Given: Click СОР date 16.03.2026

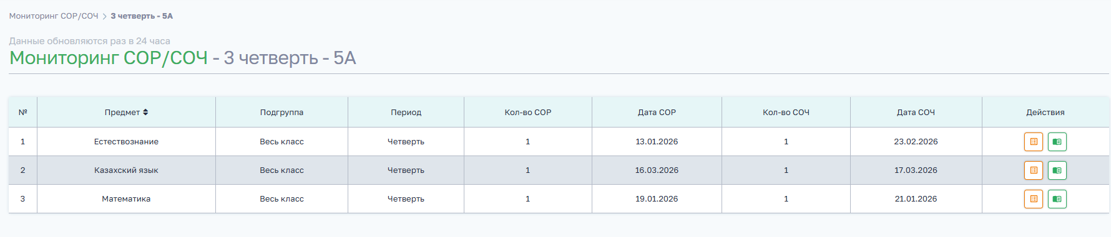Looking at the screenshot, I should point(657,170).
